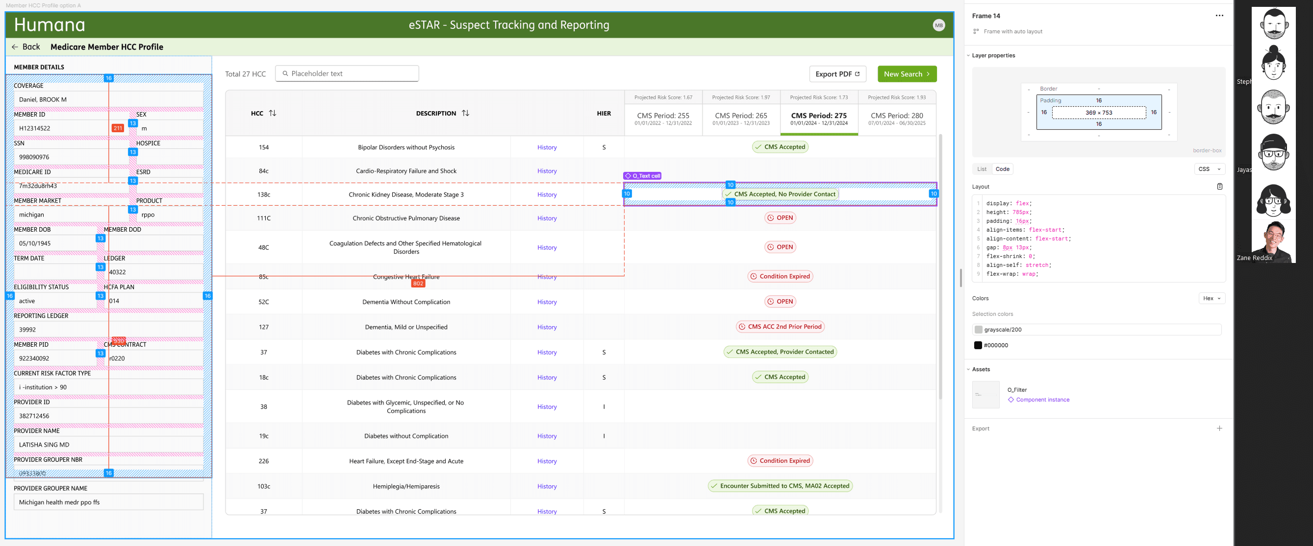Collapse the Assets section
Screen dimensions: 1313x546
tap(968, 369)
